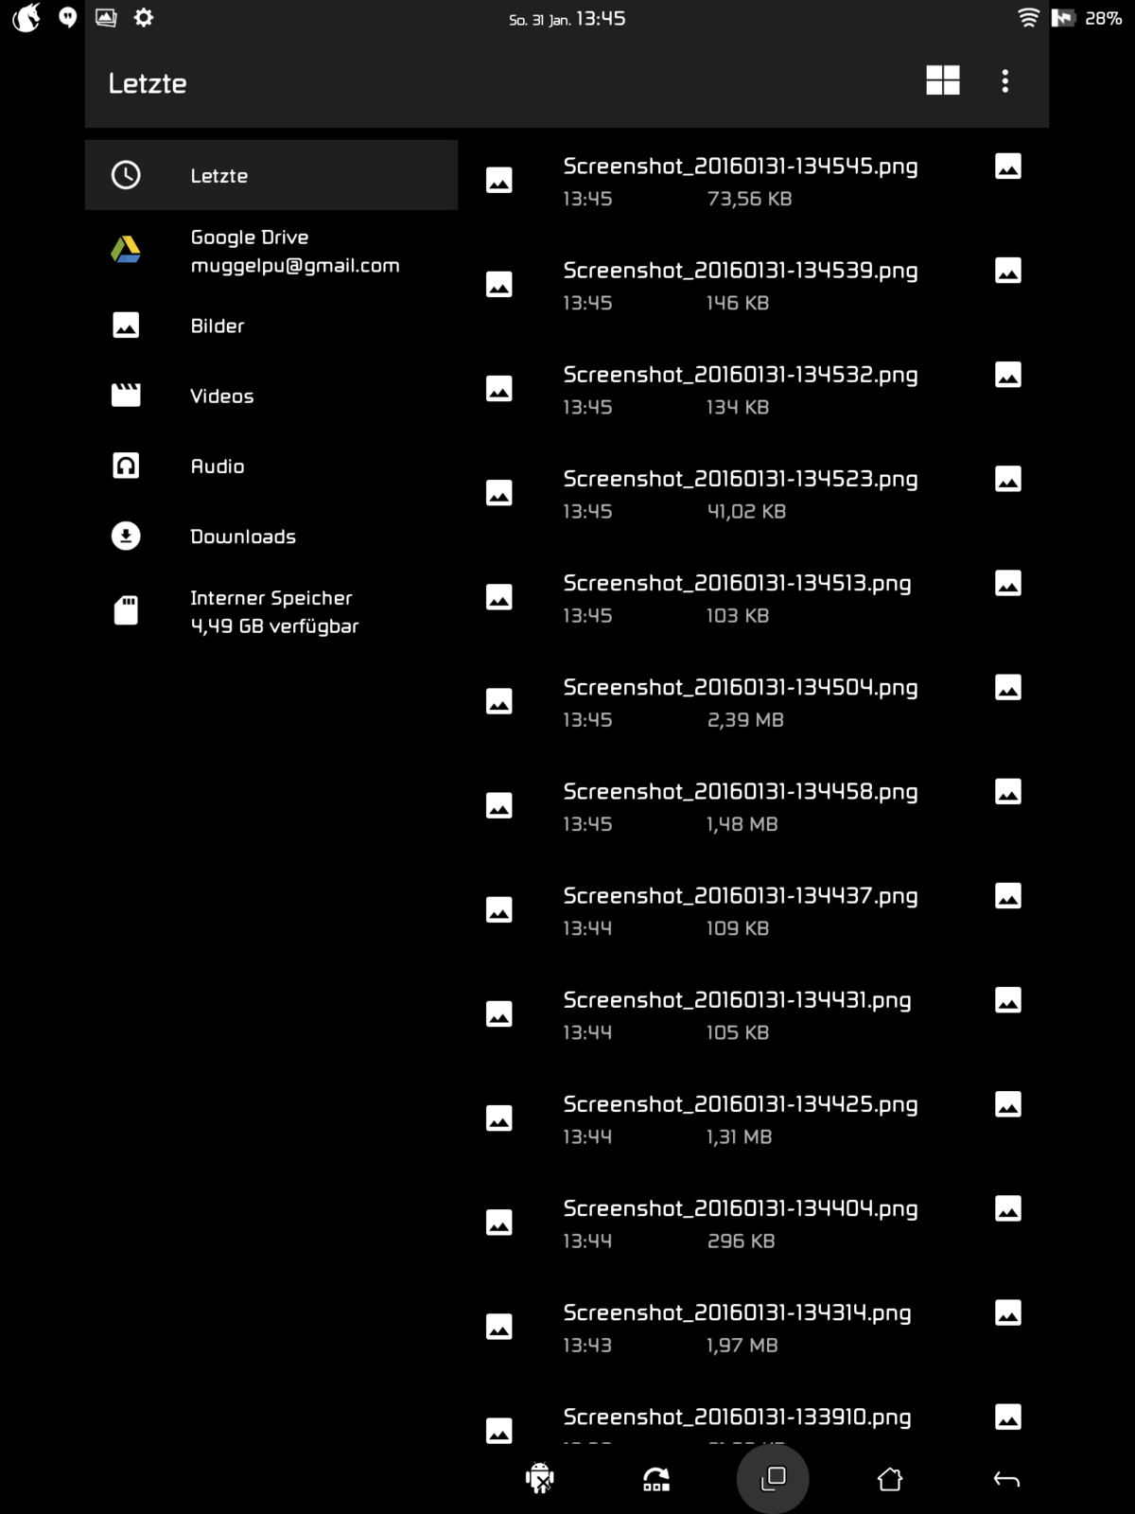The width and height of the screenshot is (1135, 1514).
Task: Click thumbnail icon right of Screenshot_20160131-134539.png
Action: 1008,272
